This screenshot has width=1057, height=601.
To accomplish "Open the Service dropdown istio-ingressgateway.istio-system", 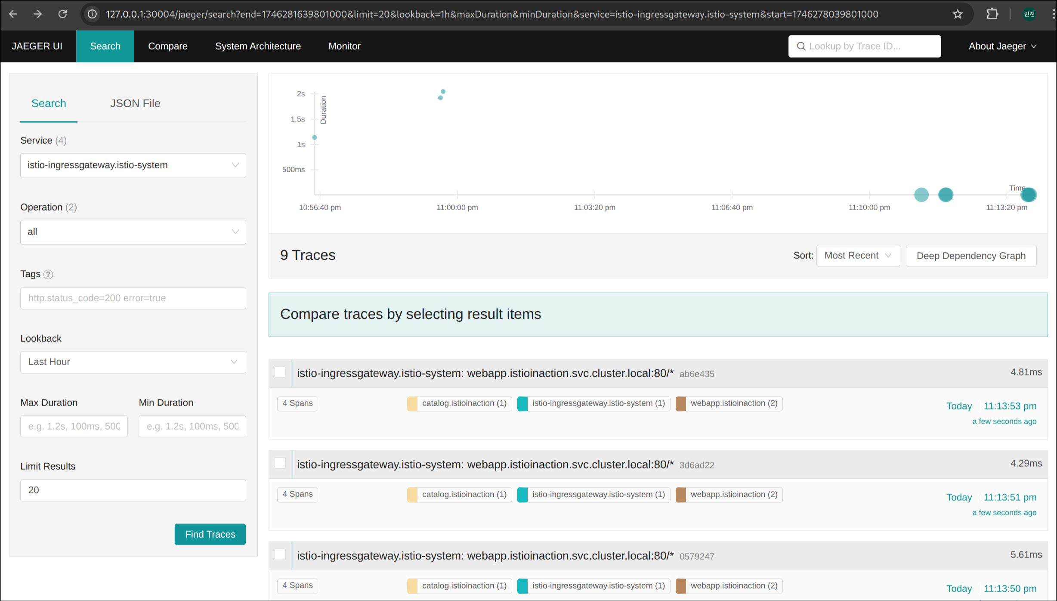I will pos(133,165).
